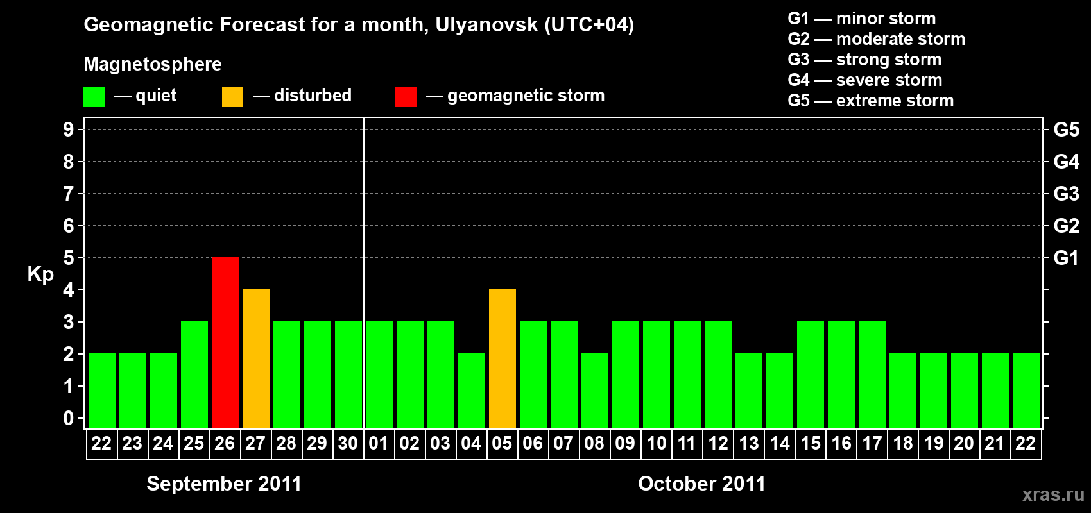Click the quiet legend label
The image size is (1091, 513).
tap(156, 96)
